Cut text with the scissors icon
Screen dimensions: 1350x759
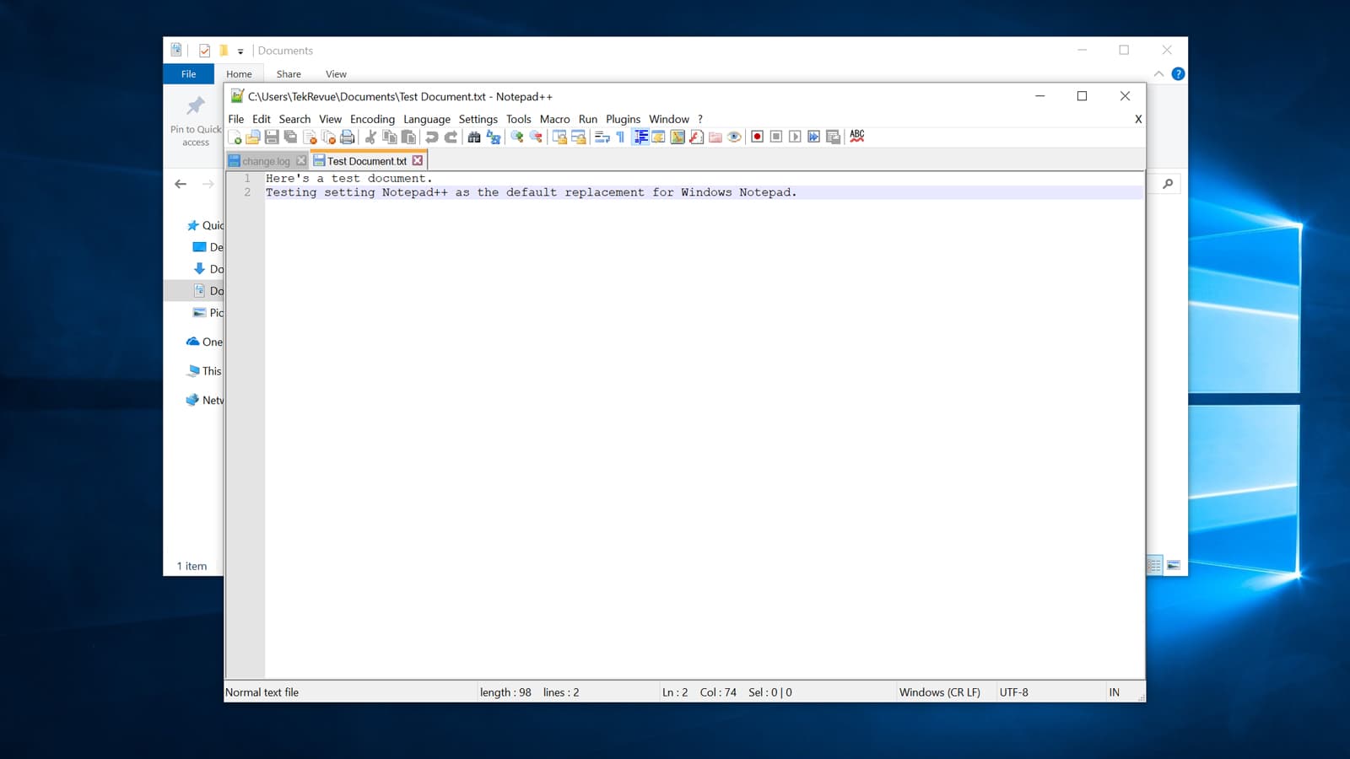tap(370, 137)
